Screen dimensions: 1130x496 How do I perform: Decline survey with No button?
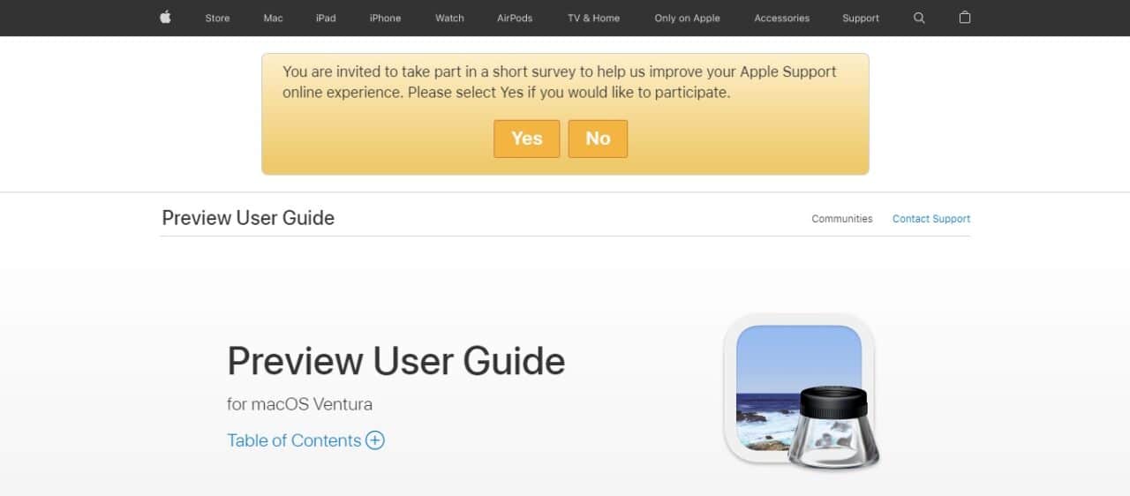[598, 139]
